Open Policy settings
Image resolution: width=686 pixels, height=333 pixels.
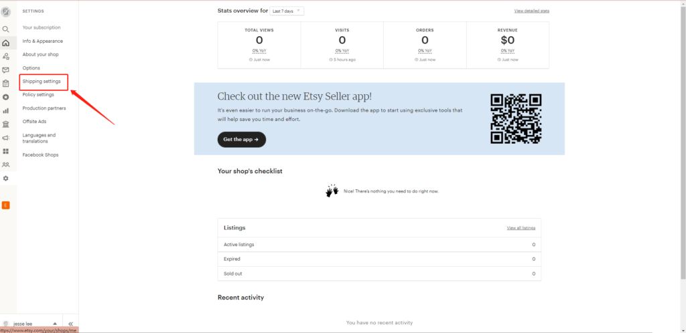(x=38, y=95)
